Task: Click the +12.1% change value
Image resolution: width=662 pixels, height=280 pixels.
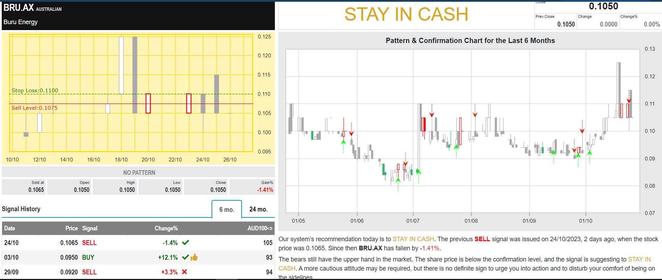Action: click(x=168, y=257)
